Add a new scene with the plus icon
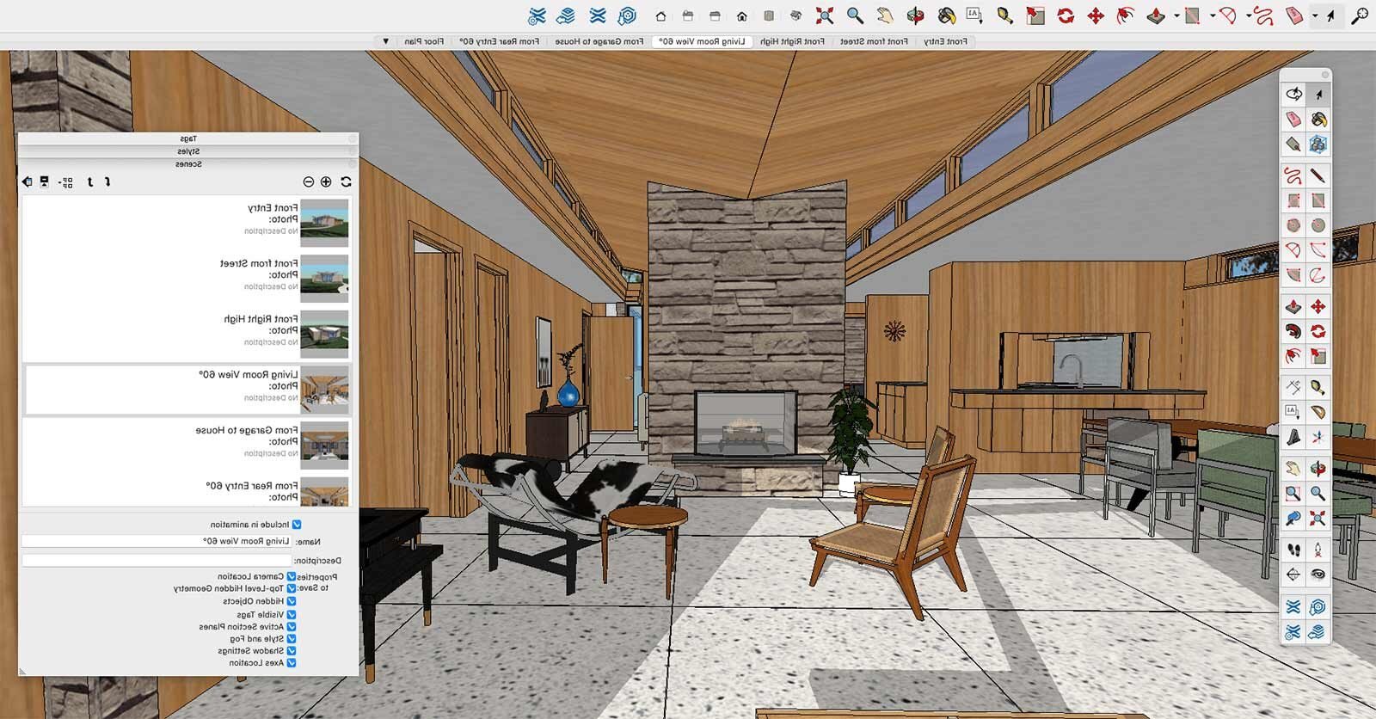 click(x=326, y=181)
